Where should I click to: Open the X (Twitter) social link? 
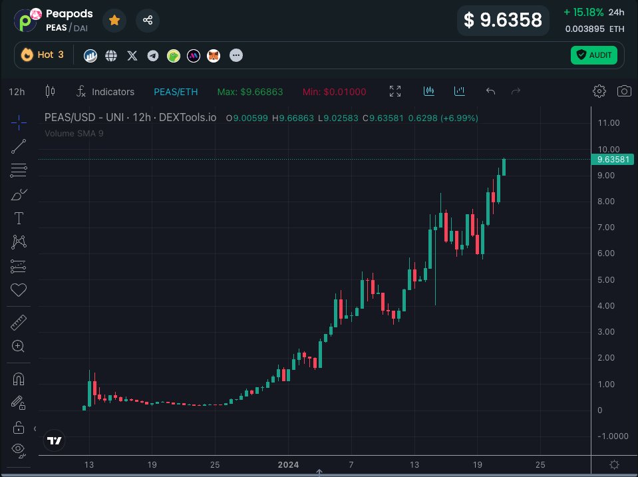132,55
